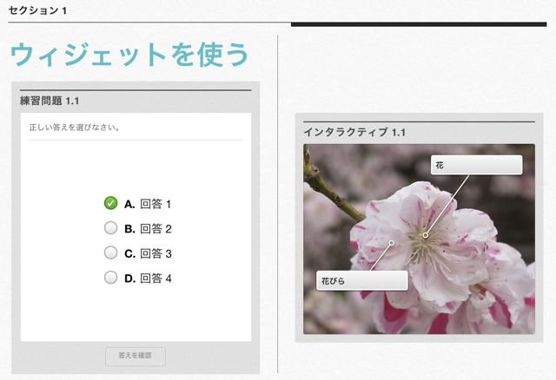Select radio option D. 回答 4
The height and width of the screenshot is (380, 556).
pos(110,278)
